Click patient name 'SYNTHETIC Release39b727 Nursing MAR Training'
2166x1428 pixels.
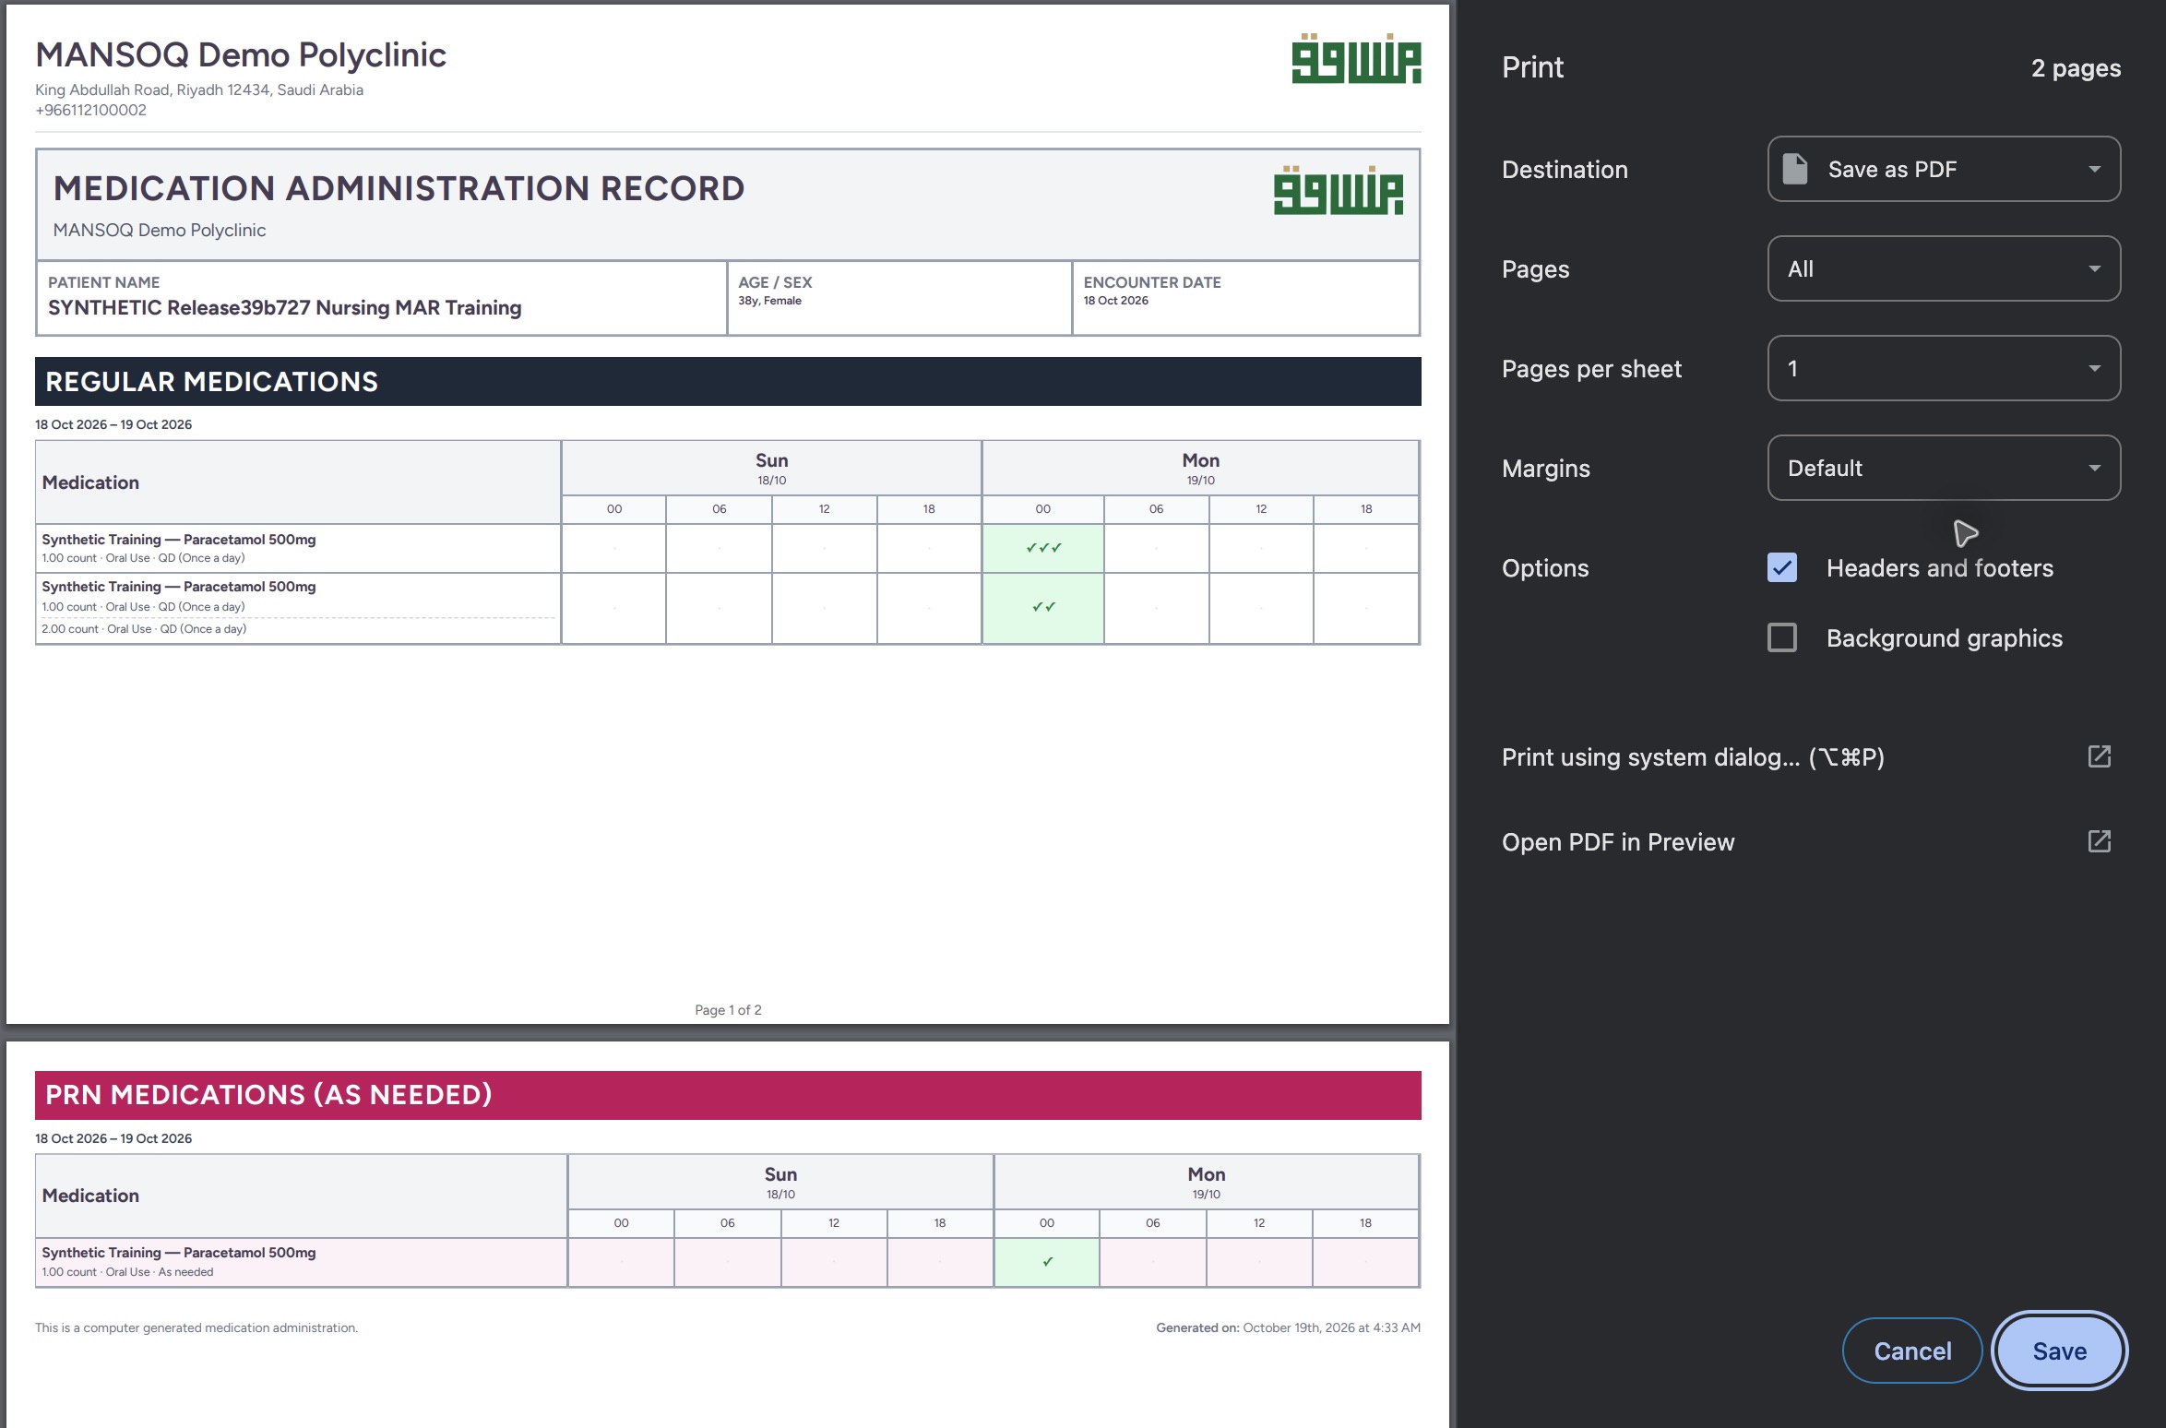click(x=284, y=307)
